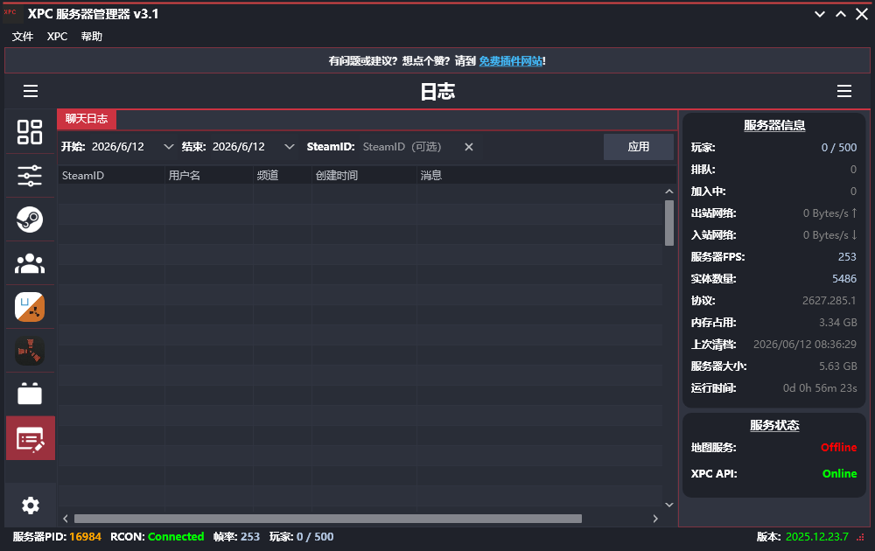Open the Rust game icon in sidebar
875x551 pixels.
coord(30,351)
